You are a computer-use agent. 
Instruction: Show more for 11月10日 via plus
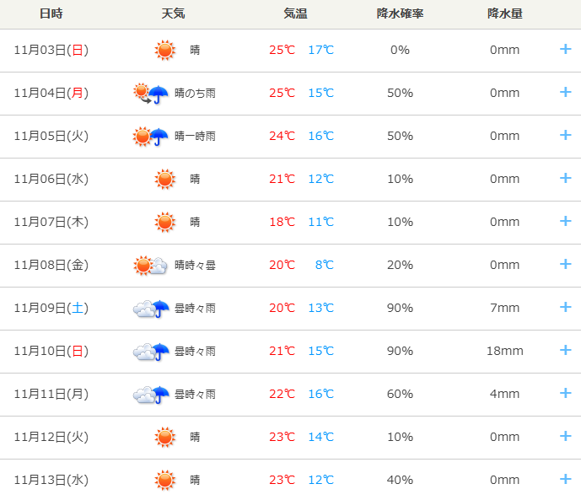566,350
